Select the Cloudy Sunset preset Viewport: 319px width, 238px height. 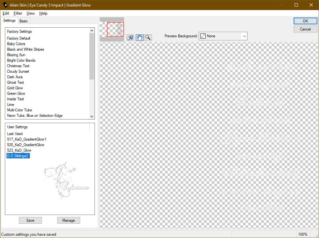click(18, 71)
